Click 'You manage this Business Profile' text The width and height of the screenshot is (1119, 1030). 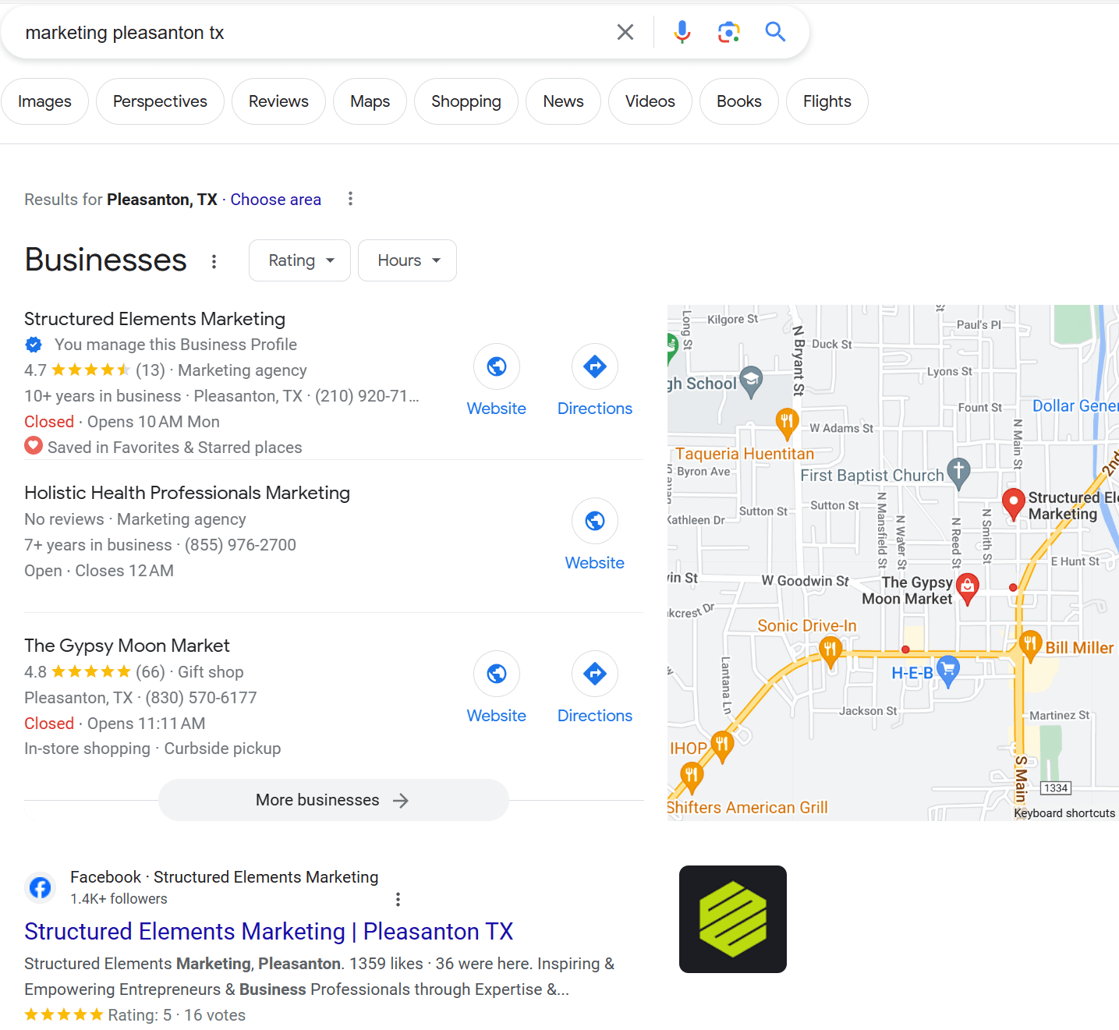175,345
